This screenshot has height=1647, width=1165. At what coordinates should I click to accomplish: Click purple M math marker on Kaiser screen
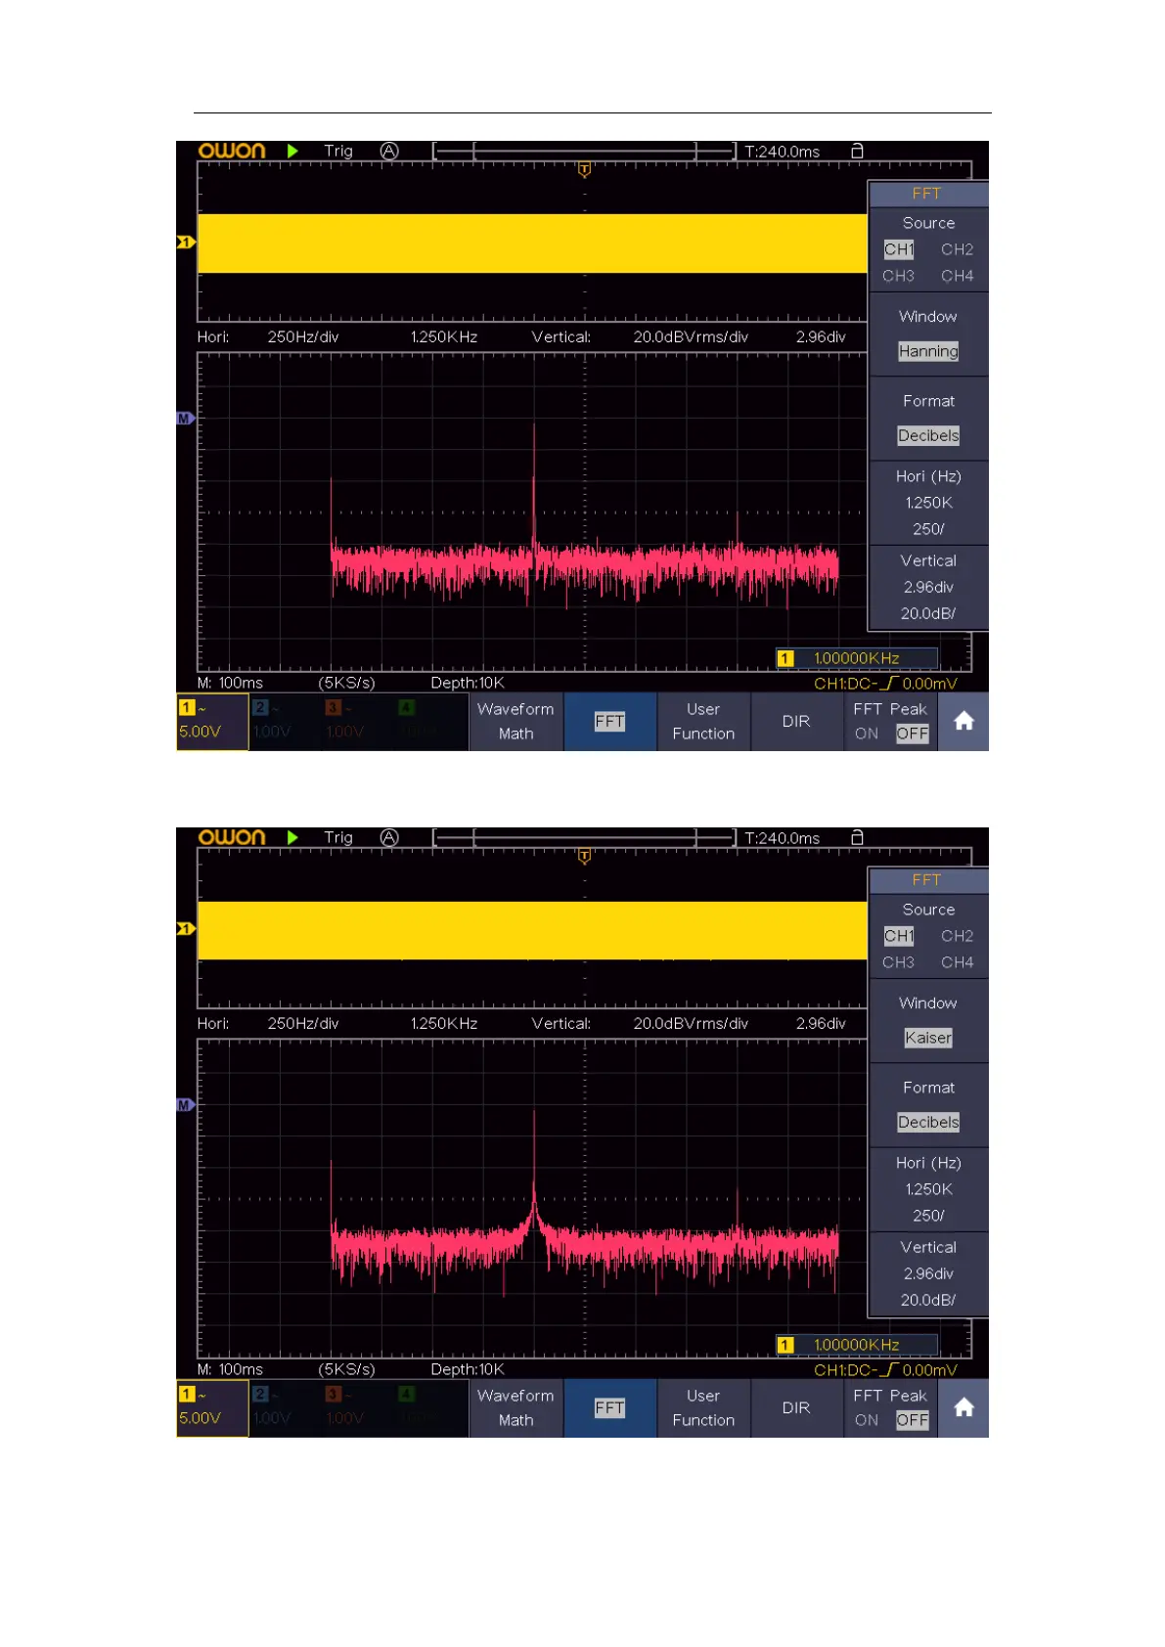(x=186, y=1105)
